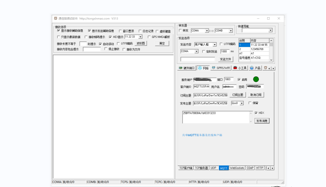The height and width of the screenshot is (187, 326).
Task: Click the 端口 port input field
Action: click(x=229, y=79)
